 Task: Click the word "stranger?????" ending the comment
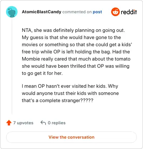pos(77,100)
